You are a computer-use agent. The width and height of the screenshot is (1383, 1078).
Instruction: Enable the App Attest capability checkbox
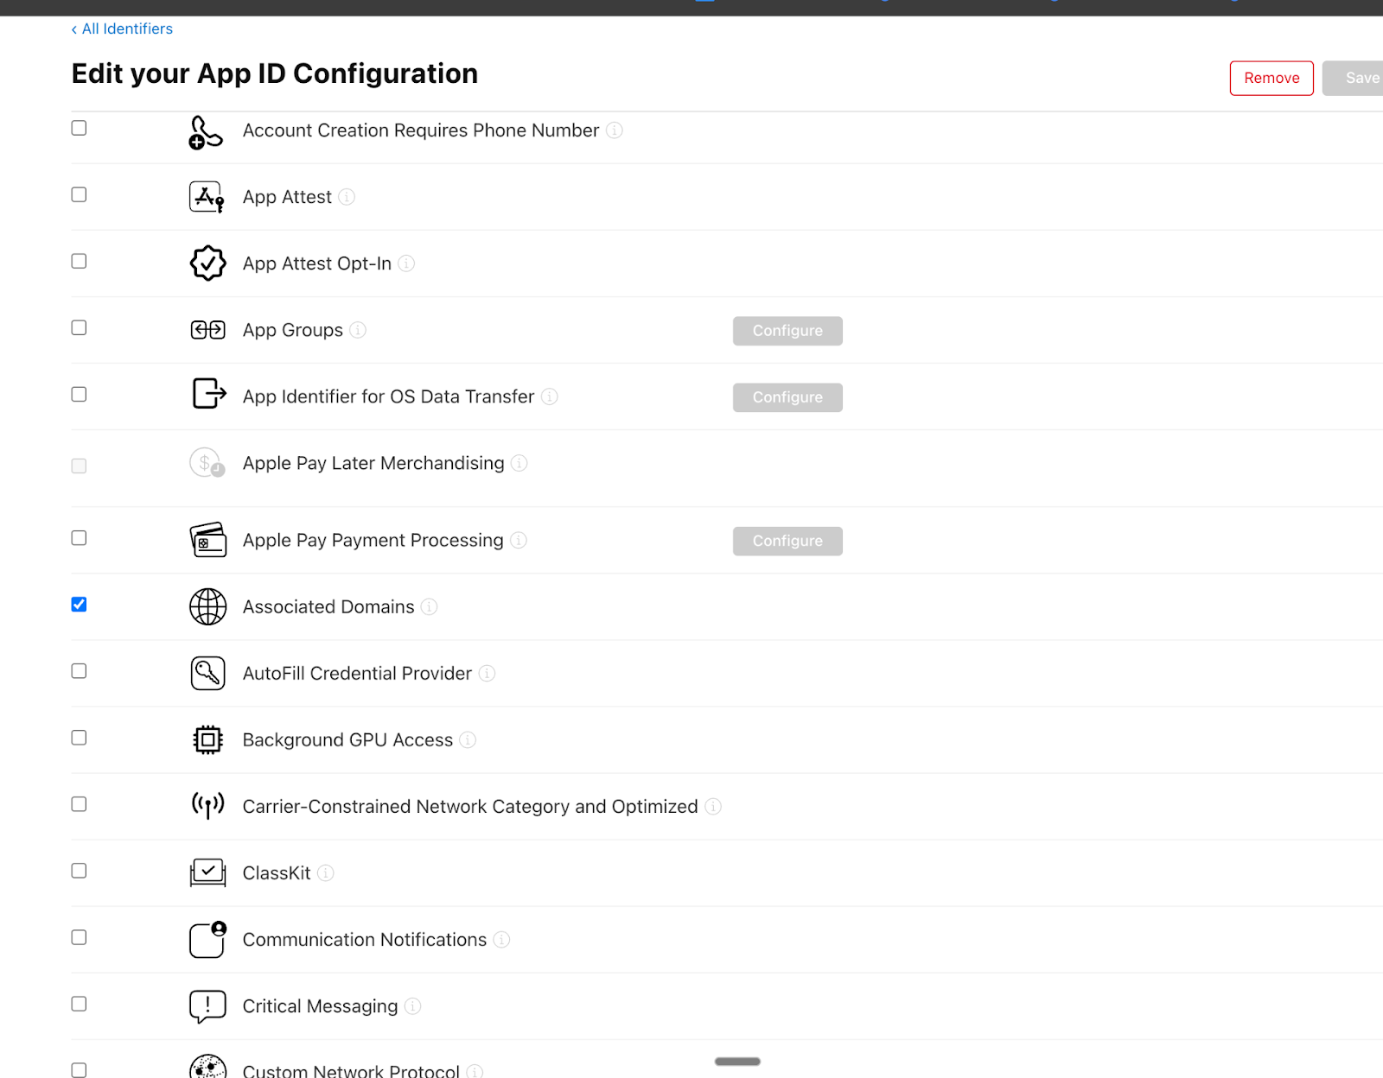click(x=79, y=194)
